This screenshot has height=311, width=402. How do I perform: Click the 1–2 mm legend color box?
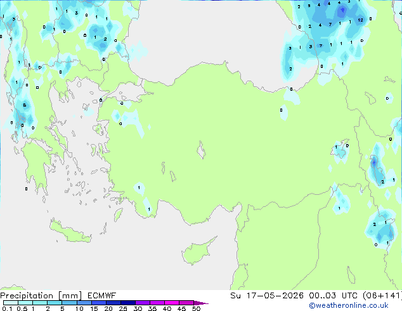40,303
